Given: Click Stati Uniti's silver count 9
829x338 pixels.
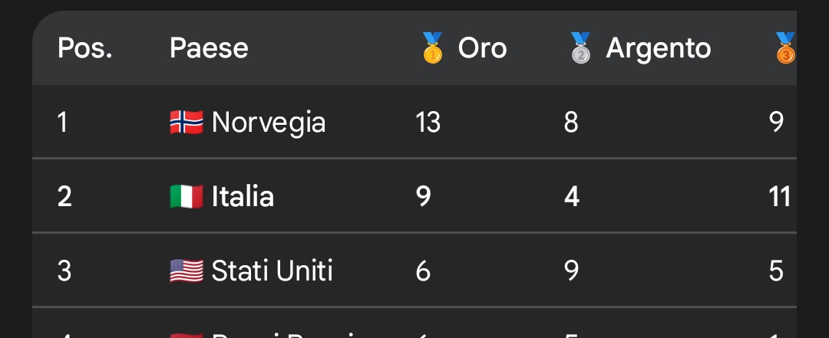Looking at the screenshot, I should 571,271.
